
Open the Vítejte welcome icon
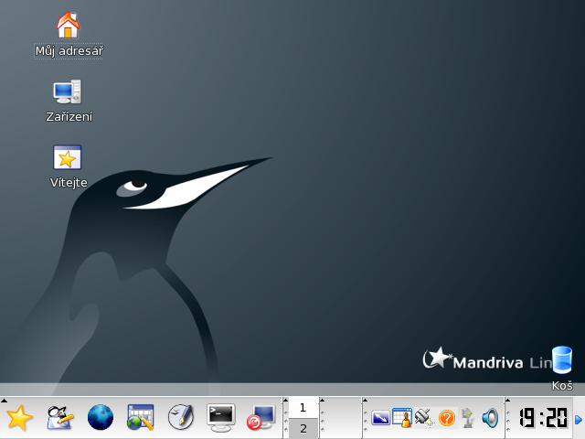pyautogui.click(x=67, y=157)
